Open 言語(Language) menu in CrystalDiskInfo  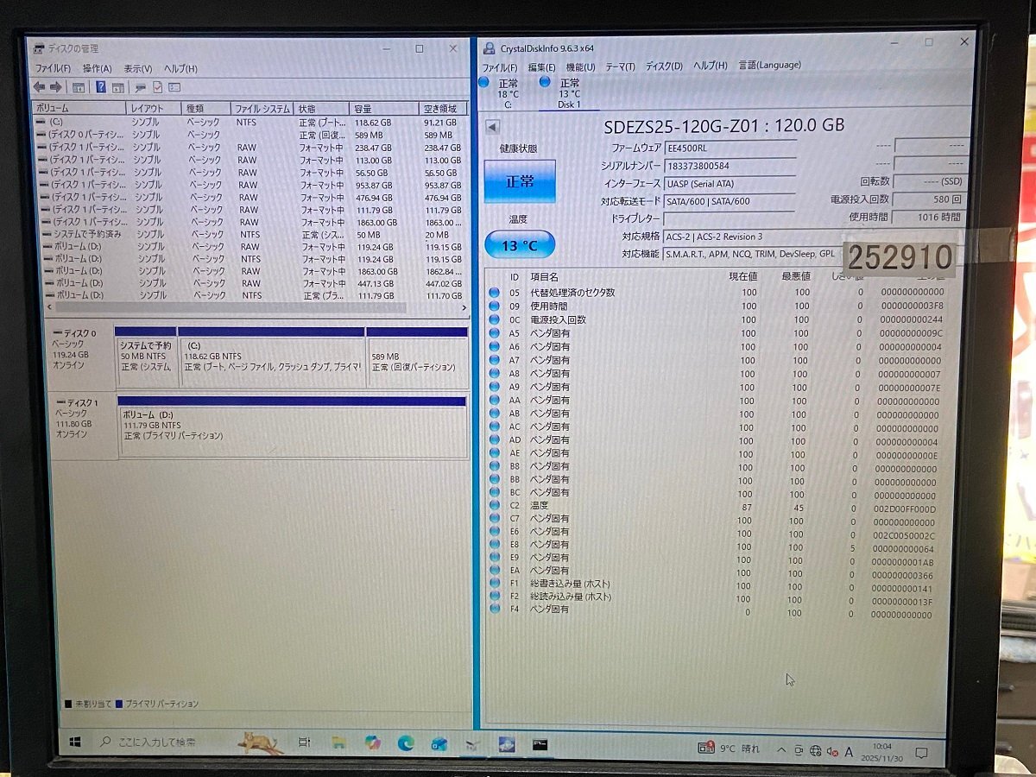click(769, 65)
